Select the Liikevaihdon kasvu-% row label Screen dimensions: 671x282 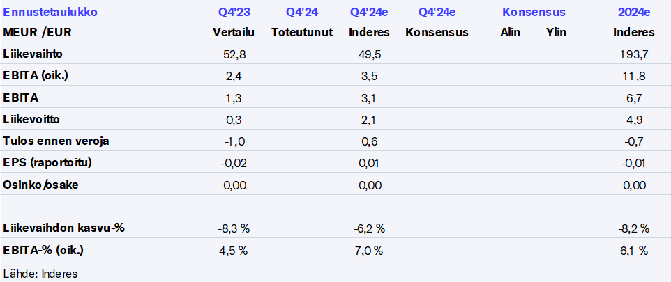[x=64, y=228]
